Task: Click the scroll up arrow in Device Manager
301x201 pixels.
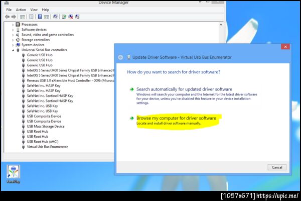Action: (221, 25)
